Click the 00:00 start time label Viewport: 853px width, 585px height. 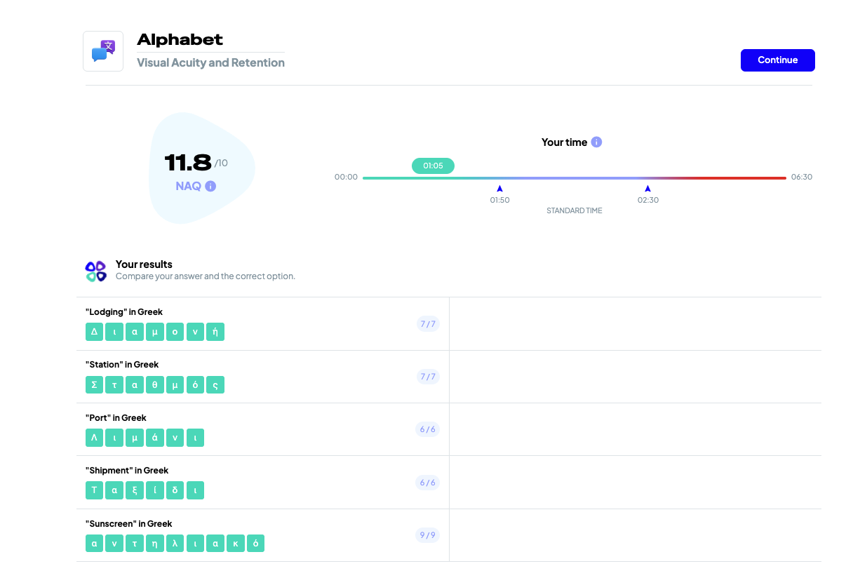[x=346, y=177]
